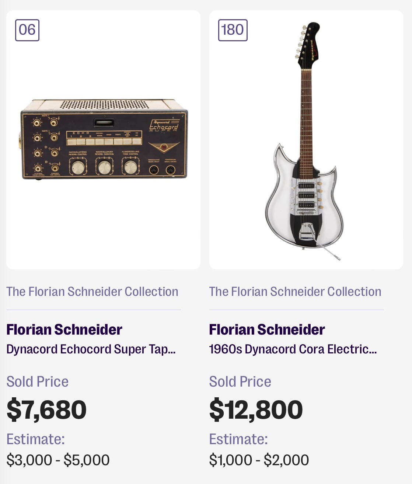Click the lot number 180 badge
This screenshot has width=412, height=484.
pyautogui.click(x=233, y=30)
